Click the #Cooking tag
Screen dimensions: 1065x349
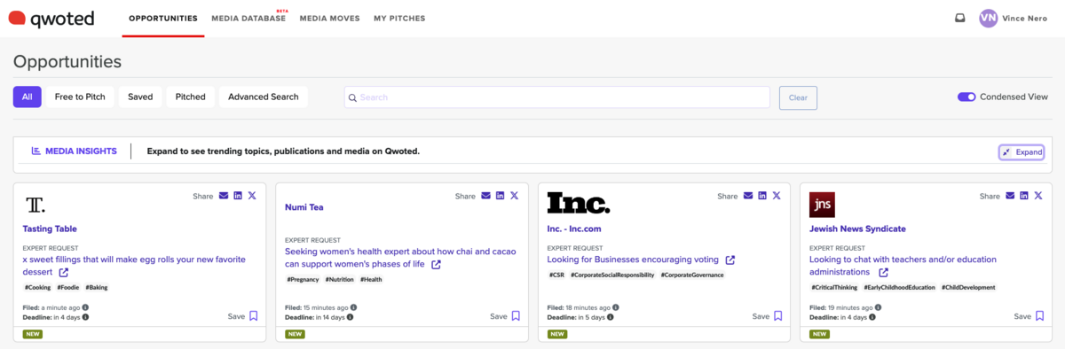click(37, 287)
